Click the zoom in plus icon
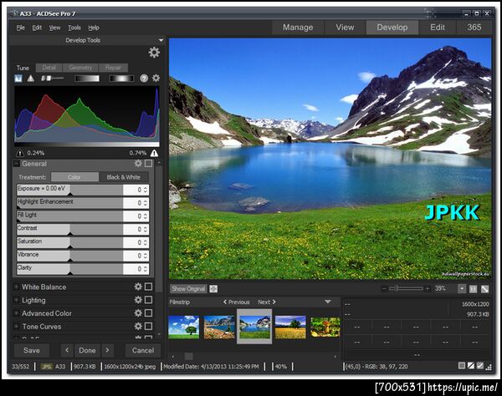This screenshot has height=396, width=502. (428, 289)
